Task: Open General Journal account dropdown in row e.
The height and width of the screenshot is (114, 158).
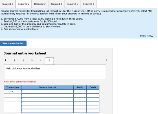Action: (x=47, y=92)
